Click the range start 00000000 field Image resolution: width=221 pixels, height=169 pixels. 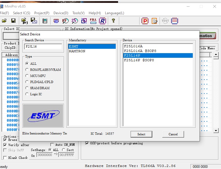coord(45,155)
